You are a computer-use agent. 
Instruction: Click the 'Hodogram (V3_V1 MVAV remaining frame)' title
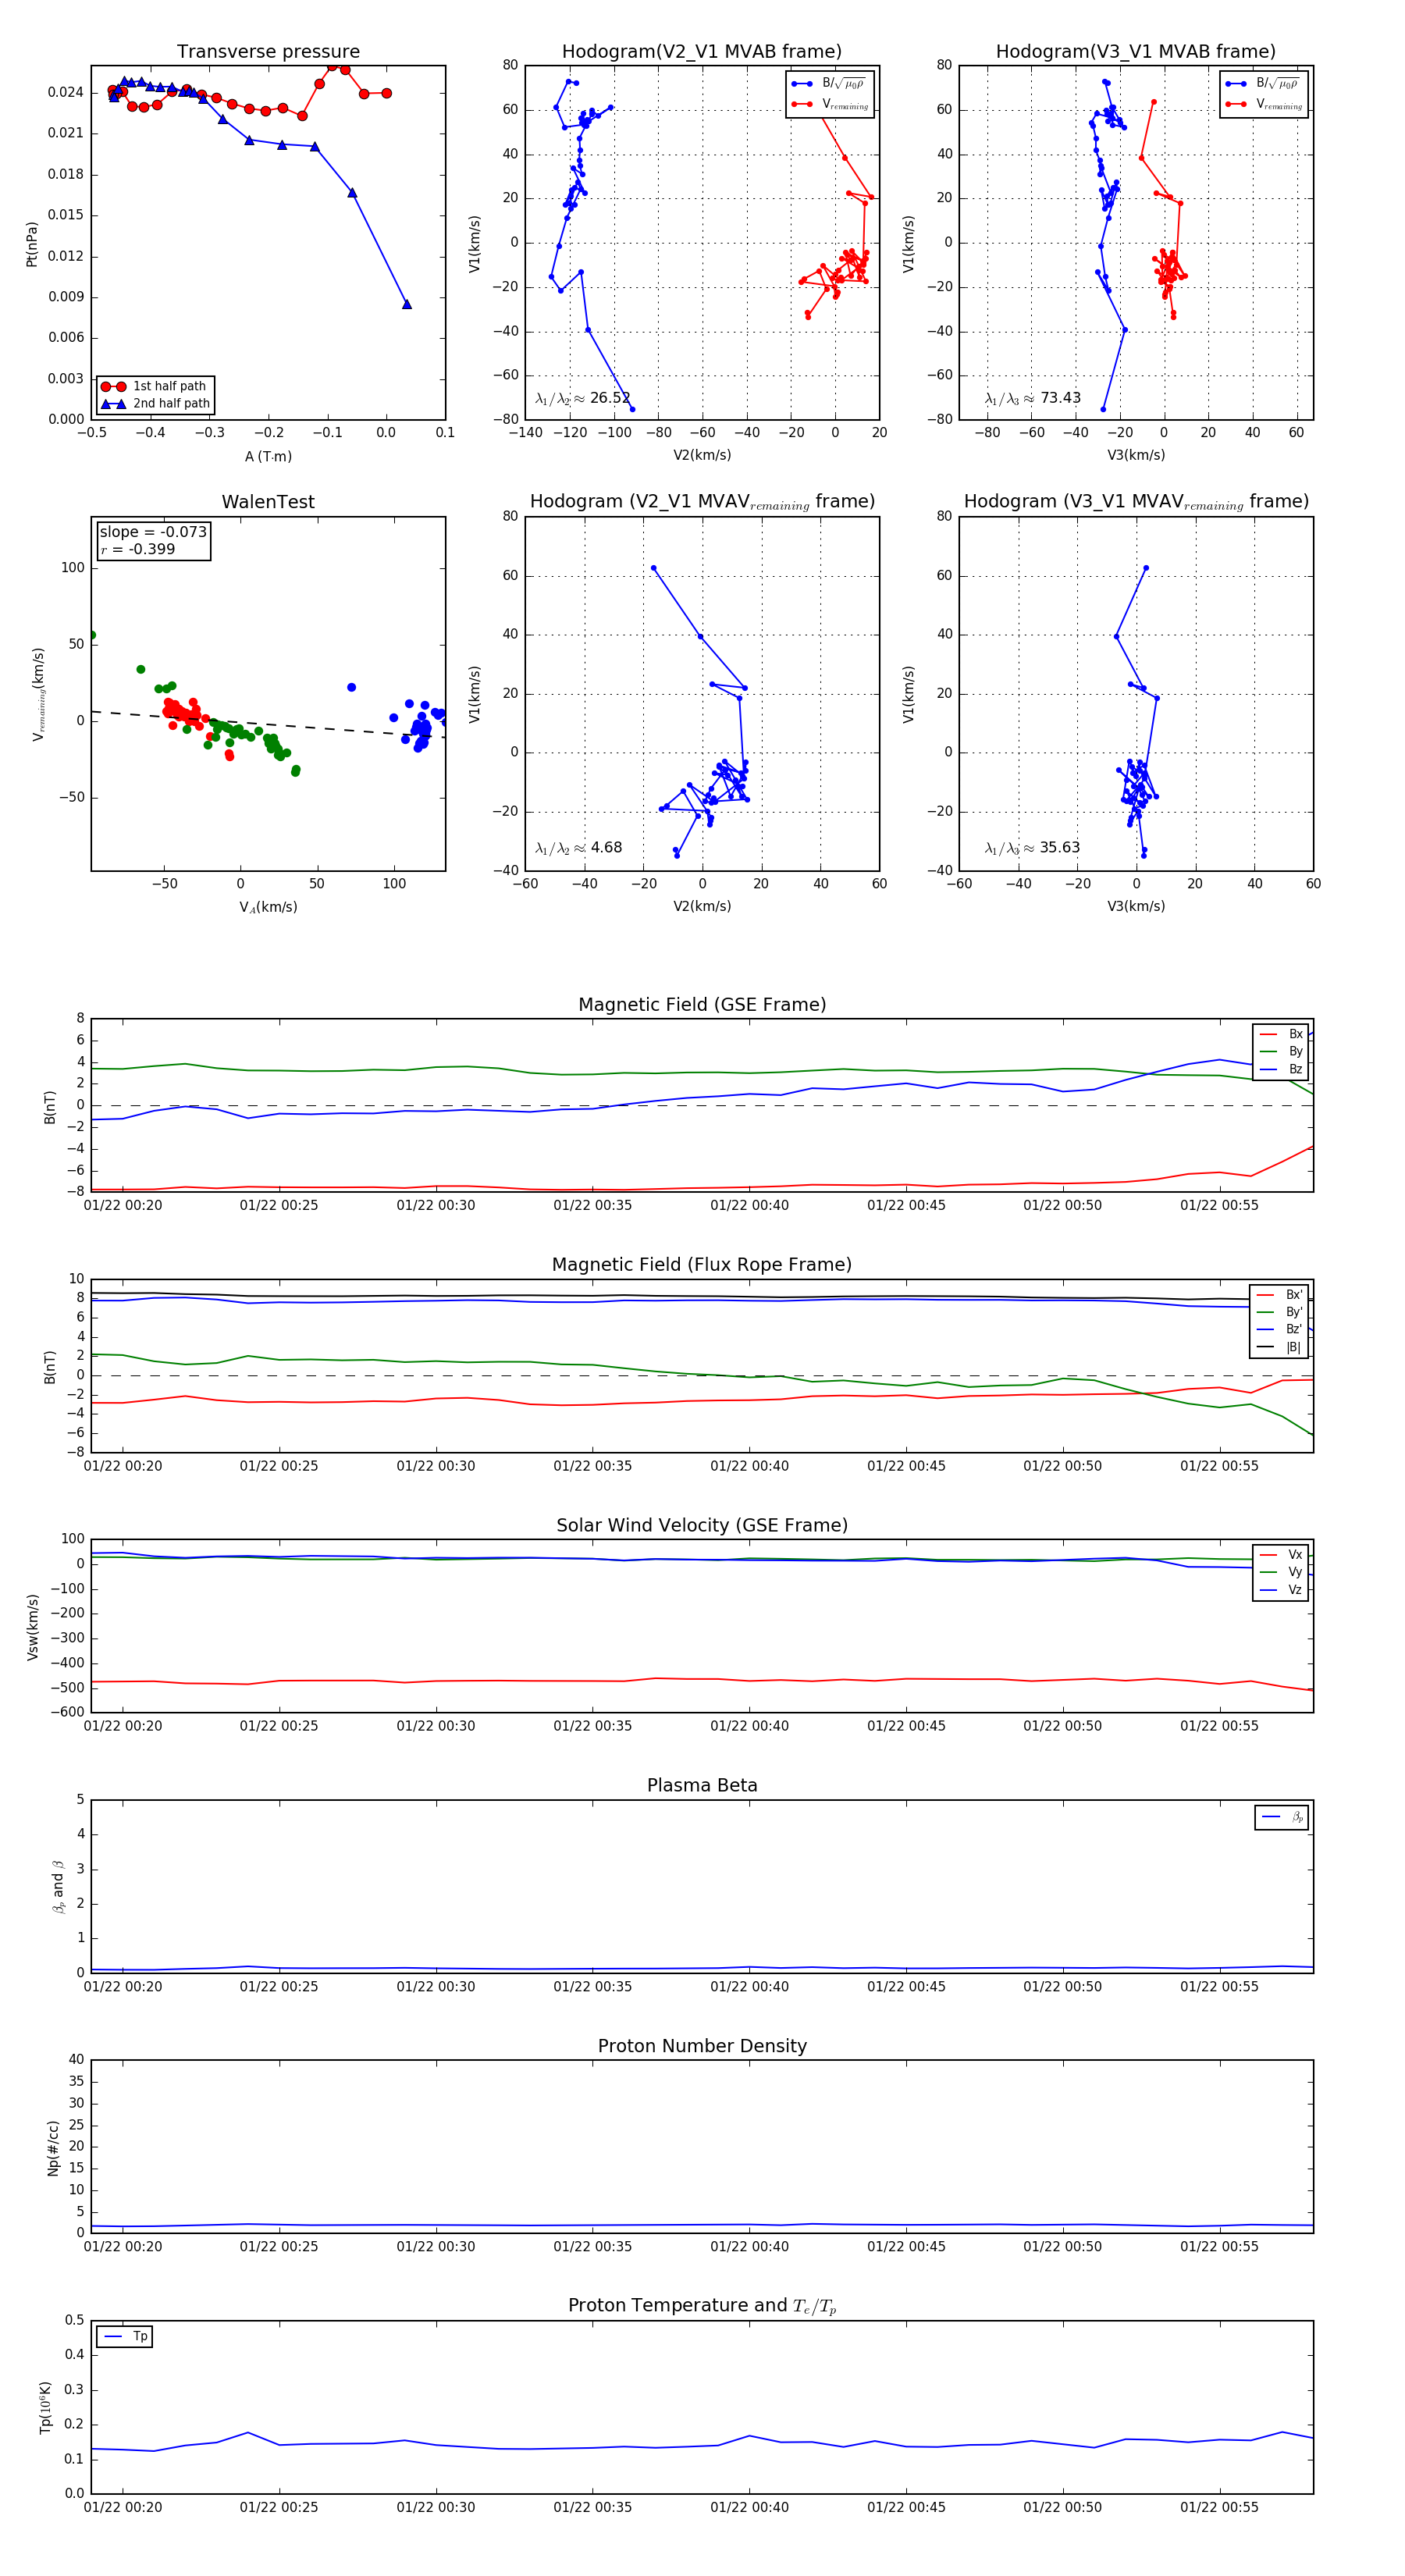pos(1136,502)
